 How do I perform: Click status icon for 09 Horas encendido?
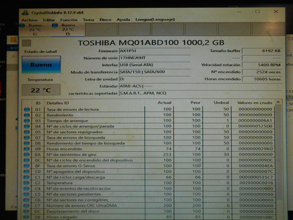tap(27, 149)
